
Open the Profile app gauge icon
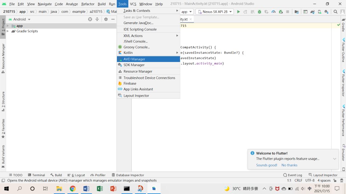[x=274, y=12]
